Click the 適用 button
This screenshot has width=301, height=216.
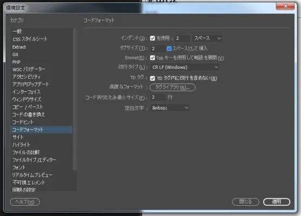pyautogui.click(x=277, y=202)
